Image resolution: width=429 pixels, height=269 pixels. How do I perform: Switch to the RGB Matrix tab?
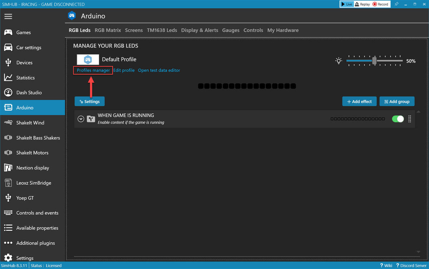(x=108, y=30)
